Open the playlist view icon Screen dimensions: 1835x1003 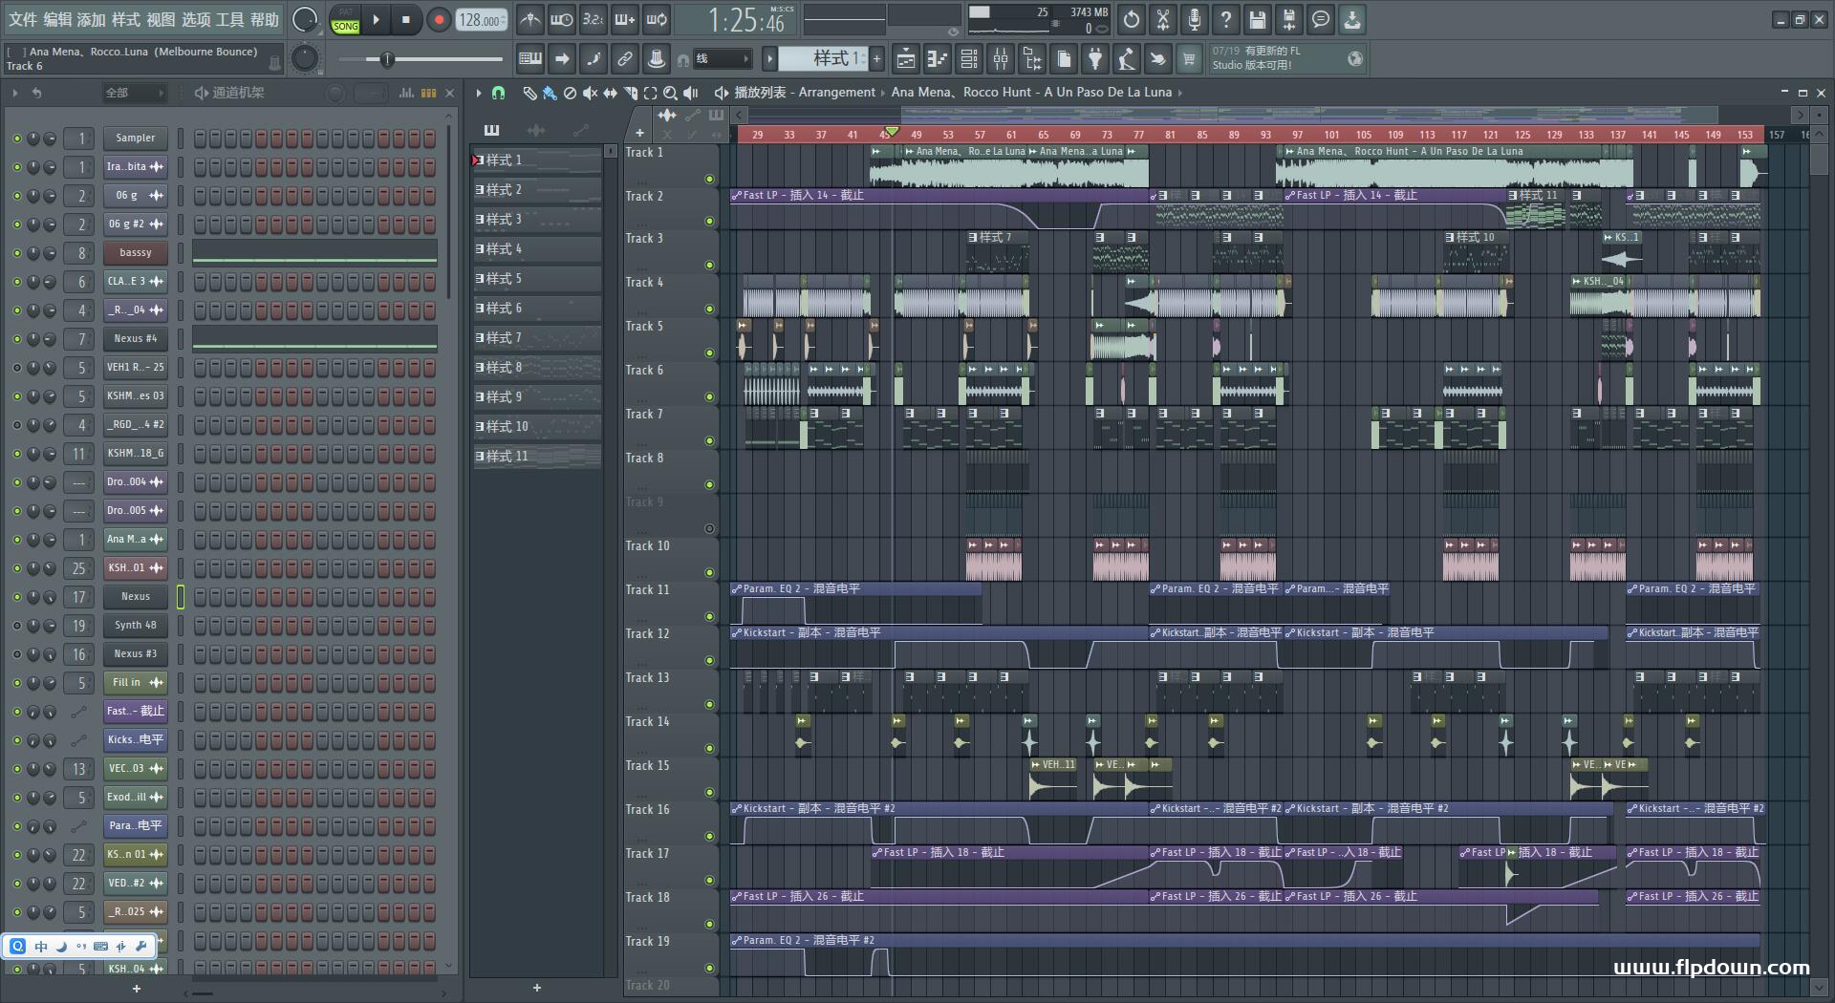tap(906, 59)
